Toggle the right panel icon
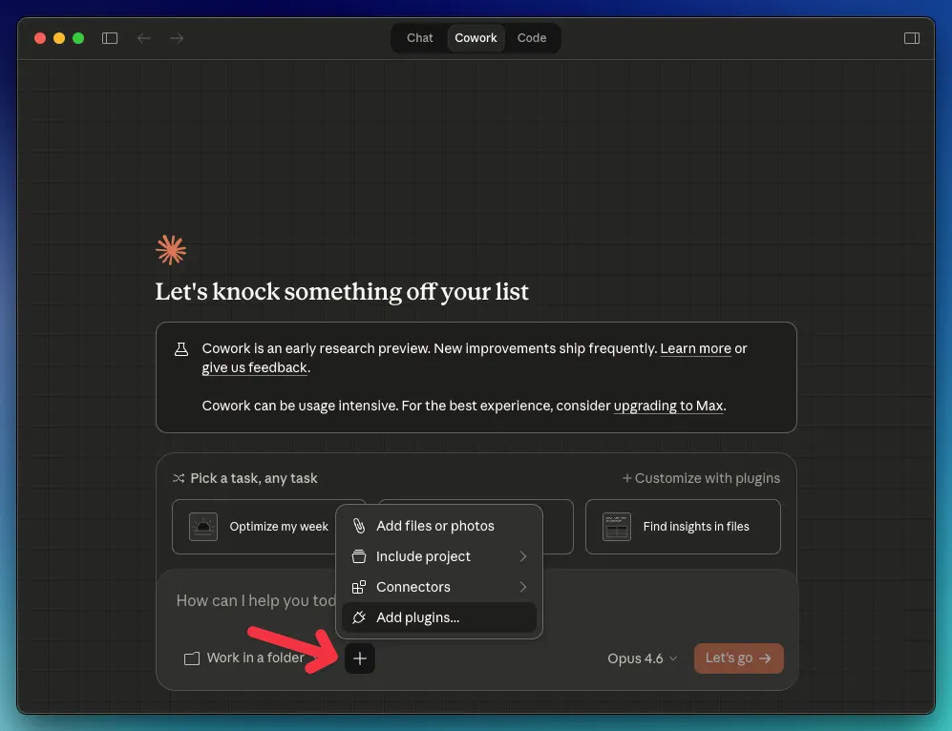The image size is (952, 731). [911, 38]
